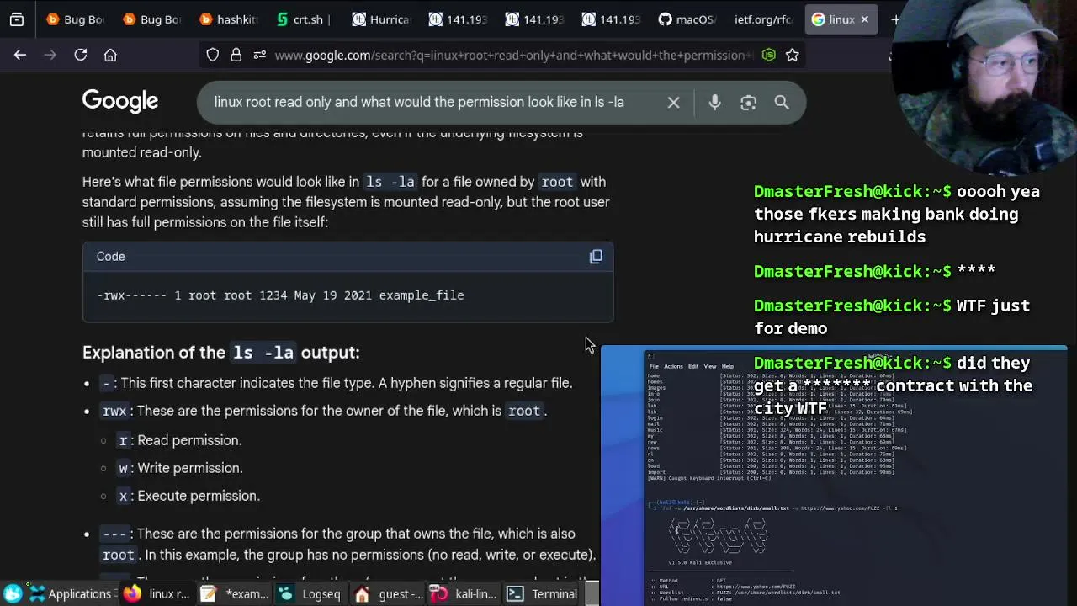Focus the browser address bar URL

click(x=514, y=55)
